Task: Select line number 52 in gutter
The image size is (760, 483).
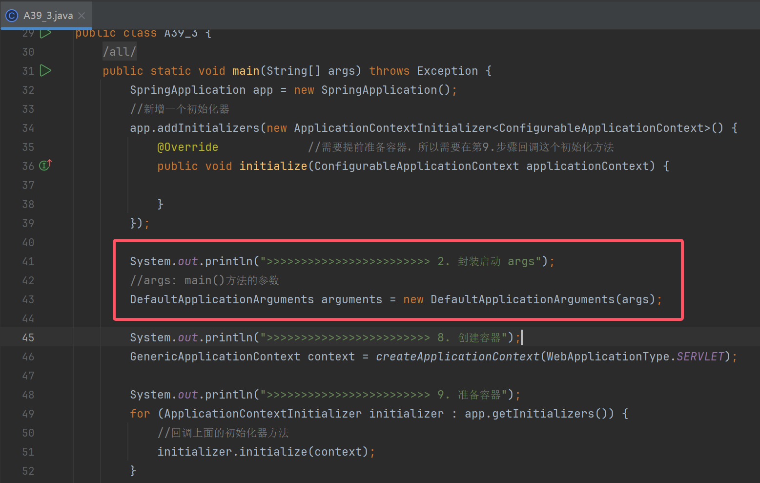Action: pos(28,471)
